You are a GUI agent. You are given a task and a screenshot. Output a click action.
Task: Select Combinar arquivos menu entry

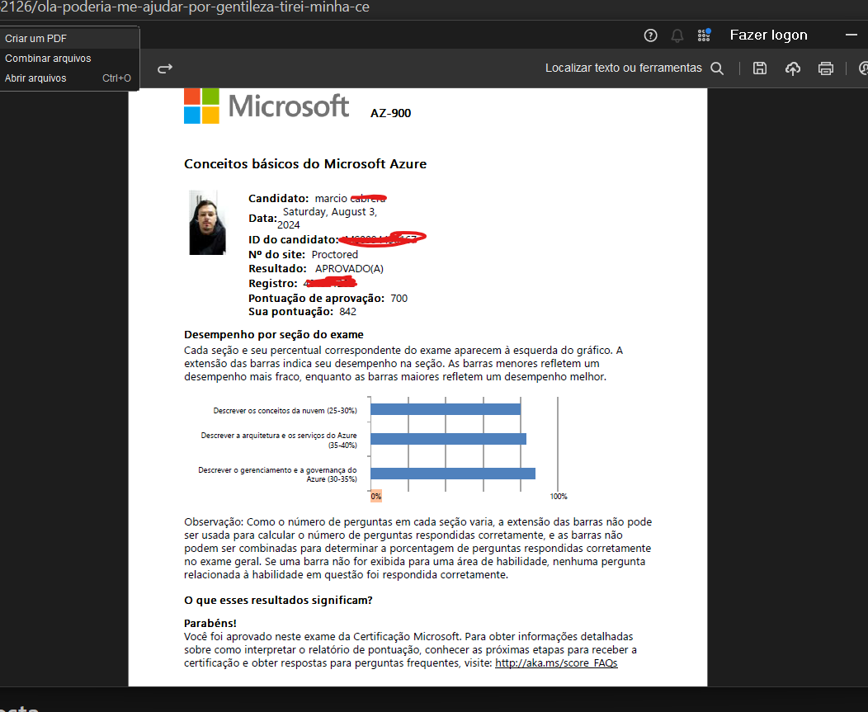coord(69,58)
